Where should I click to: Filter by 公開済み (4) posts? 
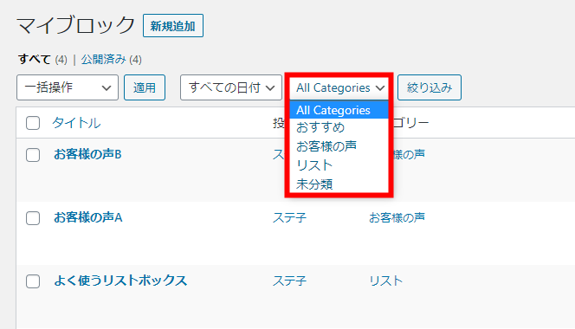coord(111,60)
